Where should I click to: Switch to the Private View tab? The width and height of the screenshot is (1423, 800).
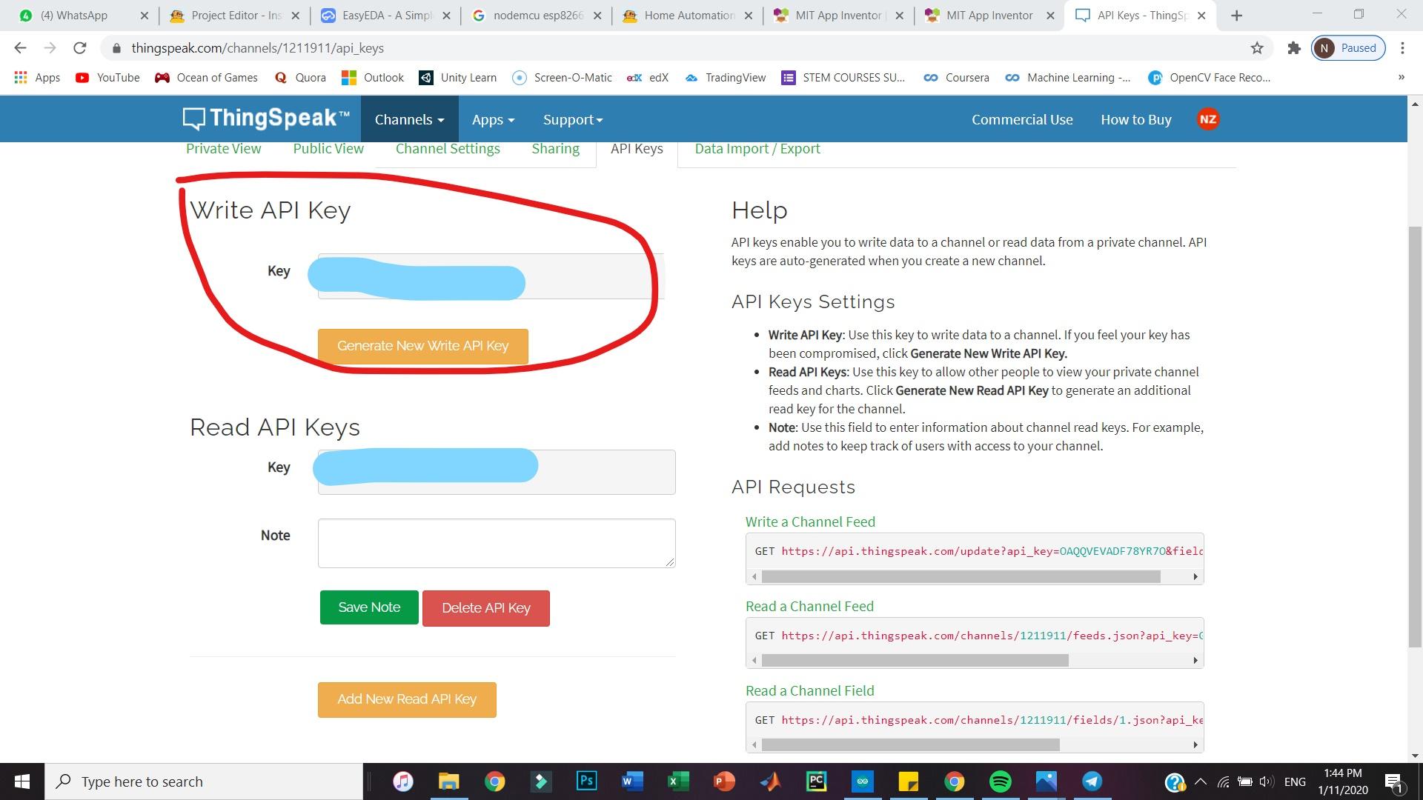pyautogui.click(x=223, y=149)
